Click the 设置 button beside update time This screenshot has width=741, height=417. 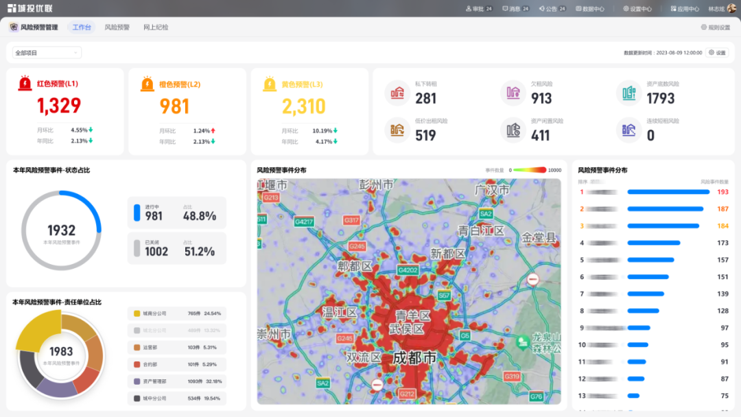(717, 53)
